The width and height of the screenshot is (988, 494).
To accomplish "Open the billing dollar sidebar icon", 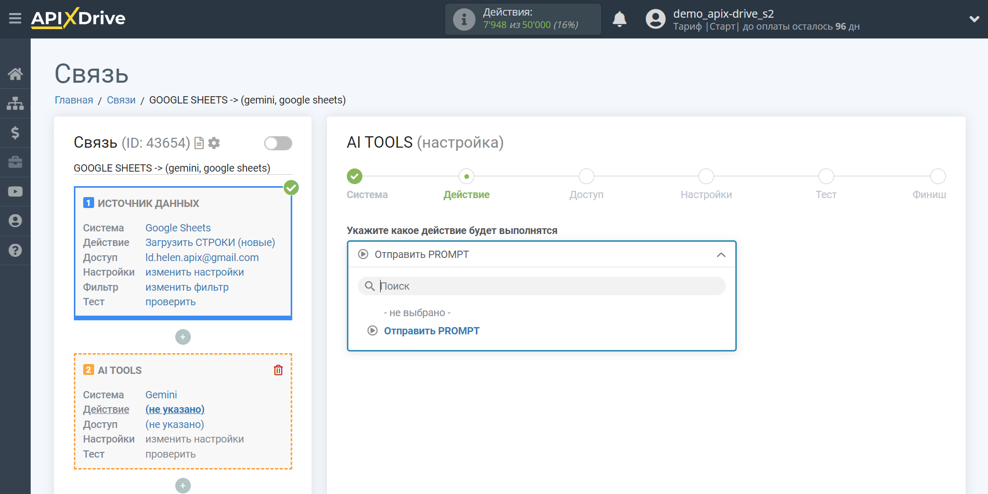I will click(x=15, y=133).
